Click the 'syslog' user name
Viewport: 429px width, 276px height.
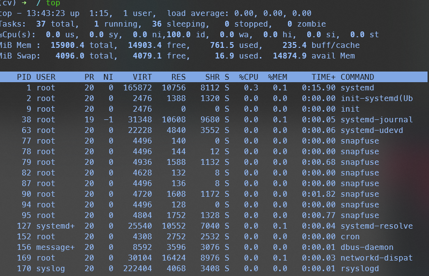pos(51,269)
